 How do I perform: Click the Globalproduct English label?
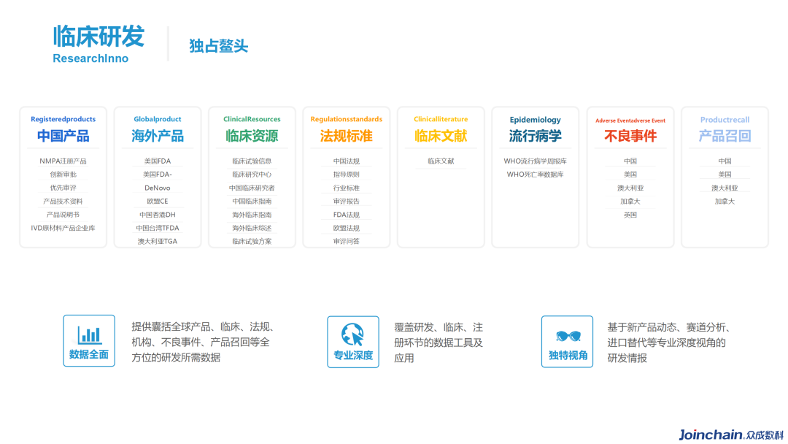tap(158, 119)
